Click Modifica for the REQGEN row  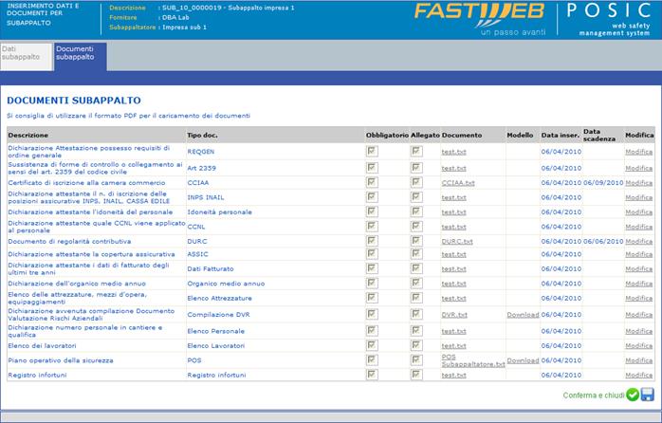point(639,152)
